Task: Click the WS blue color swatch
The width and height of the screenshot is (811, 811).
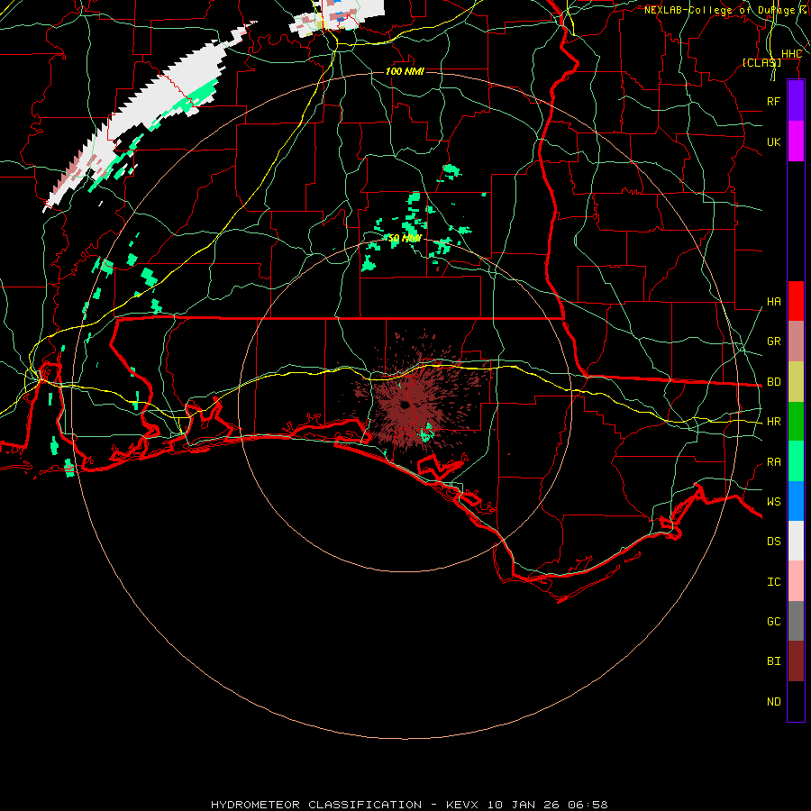Action: 796,501
